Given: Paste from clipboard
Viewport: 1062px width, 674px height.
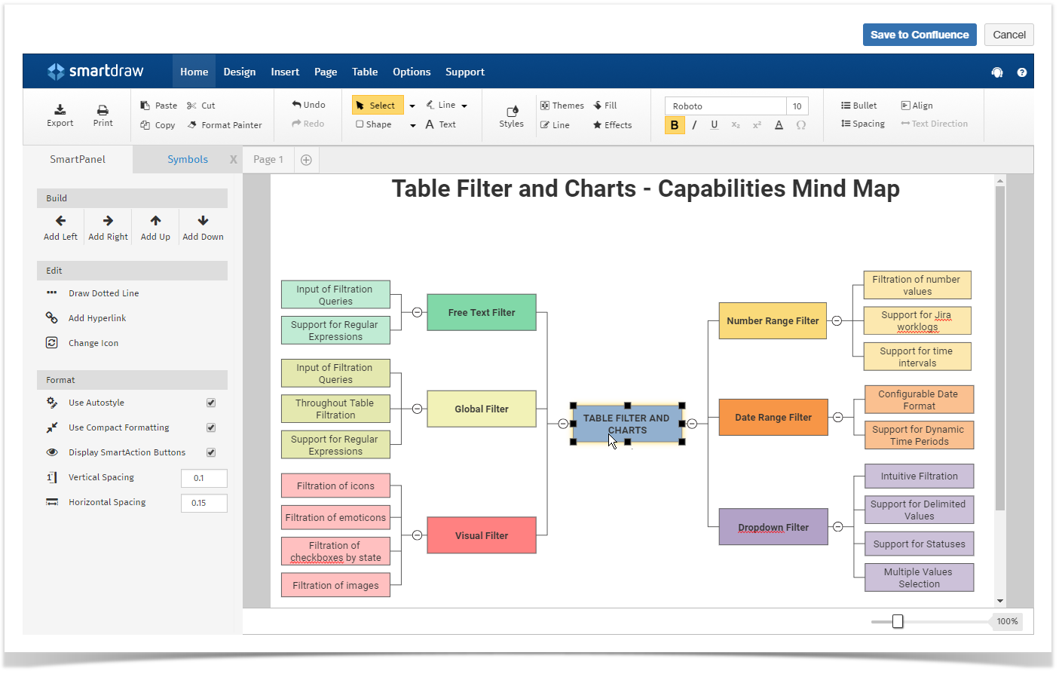Looking at the screenshot, I should (x=159, y=106).
